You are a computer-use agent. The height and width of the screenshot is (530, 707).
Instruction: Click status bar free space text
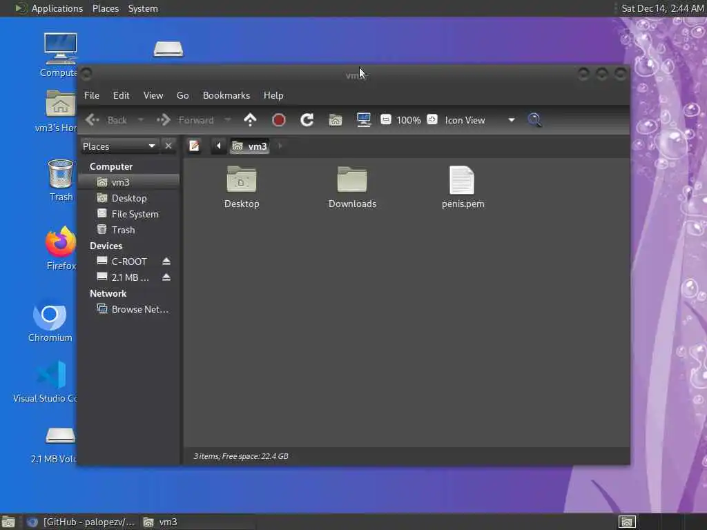click(x=241, y=456)
